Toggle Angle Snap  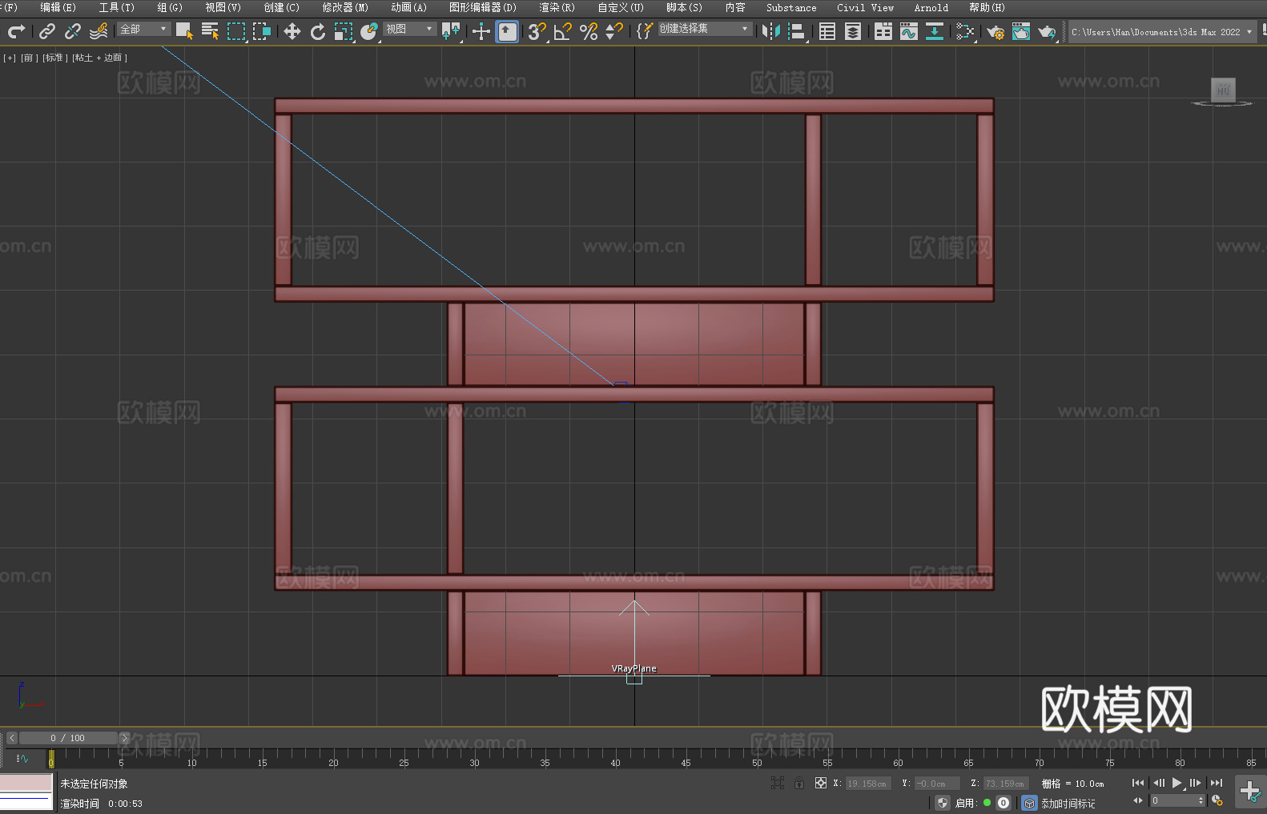pyautogui.click(x=563, y=31)
